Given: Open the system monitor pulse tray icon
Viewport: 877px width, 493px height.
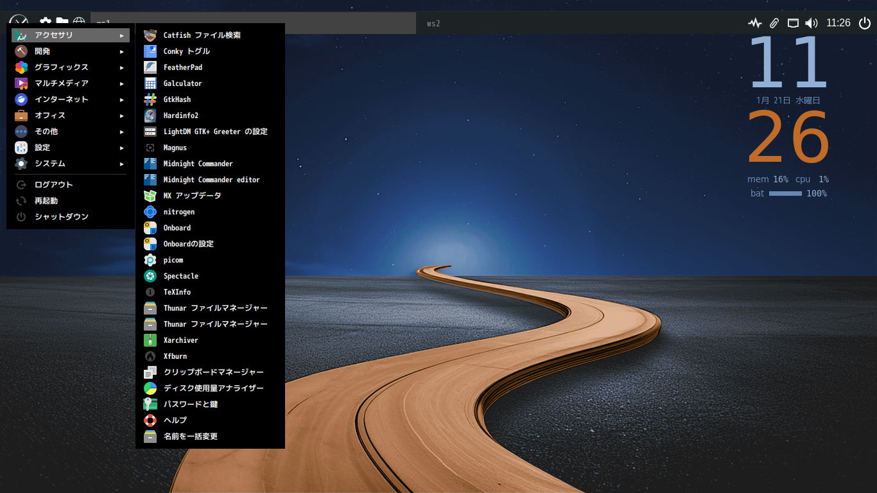Looking at the screenshot, I should click(x=754, y=23).
